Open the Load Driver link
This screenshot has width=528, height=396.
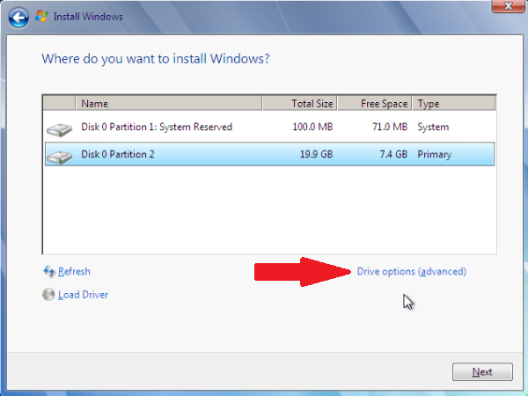(83, 295)
